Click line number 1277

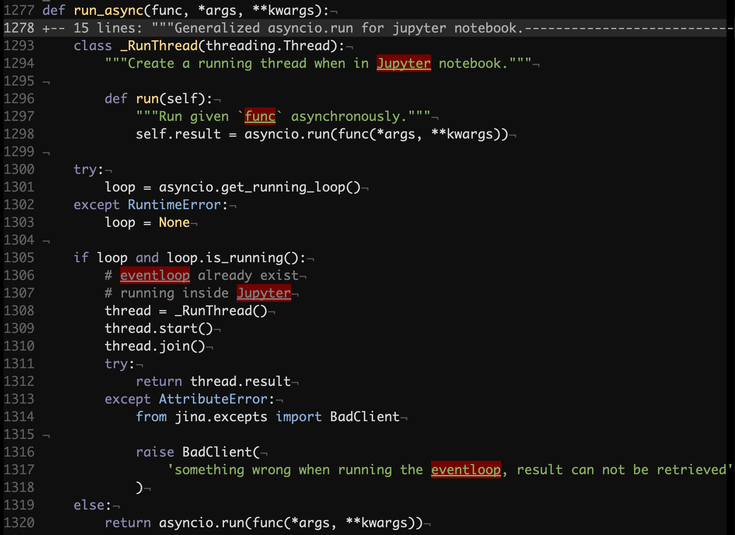pos(19,10)
